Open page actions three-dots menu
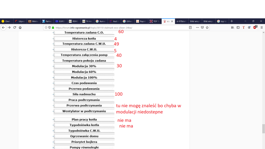The height and width of the screenshot is (149, 265). 197,28
